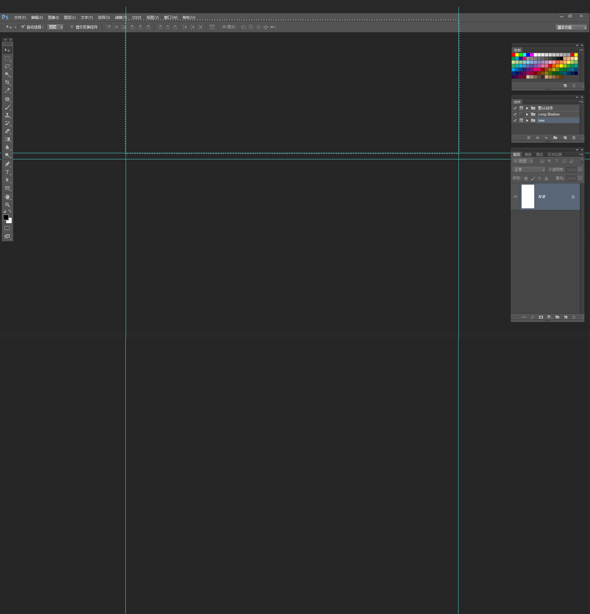Click the play action button
590x614 pixels.
pyautogui.click(x=546, y=138)
